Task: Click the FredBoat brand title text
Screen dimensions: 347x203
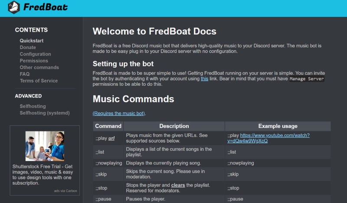Action: (46, 7)
